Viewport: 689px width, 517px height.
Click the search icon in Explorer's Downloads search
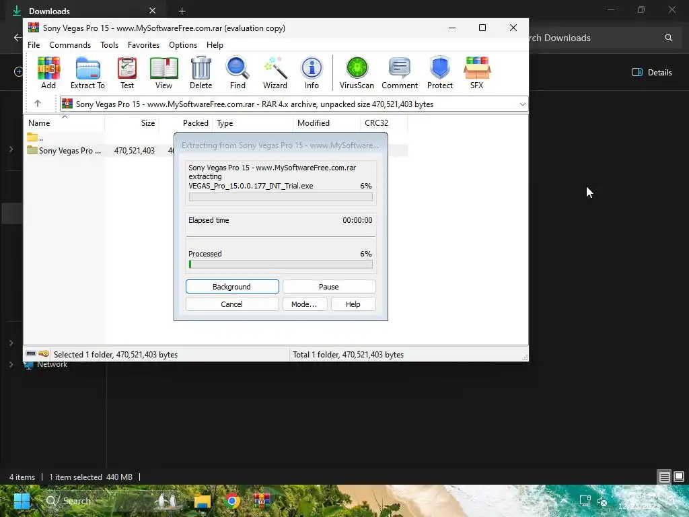tap(668, 38)
